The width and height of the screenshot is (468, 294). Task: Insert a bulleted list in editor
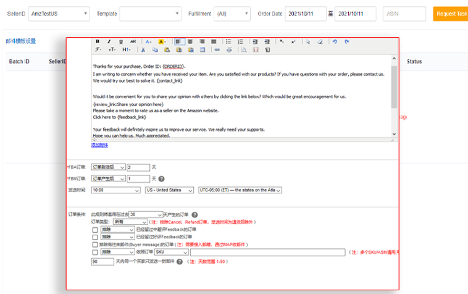click(228, 41)
